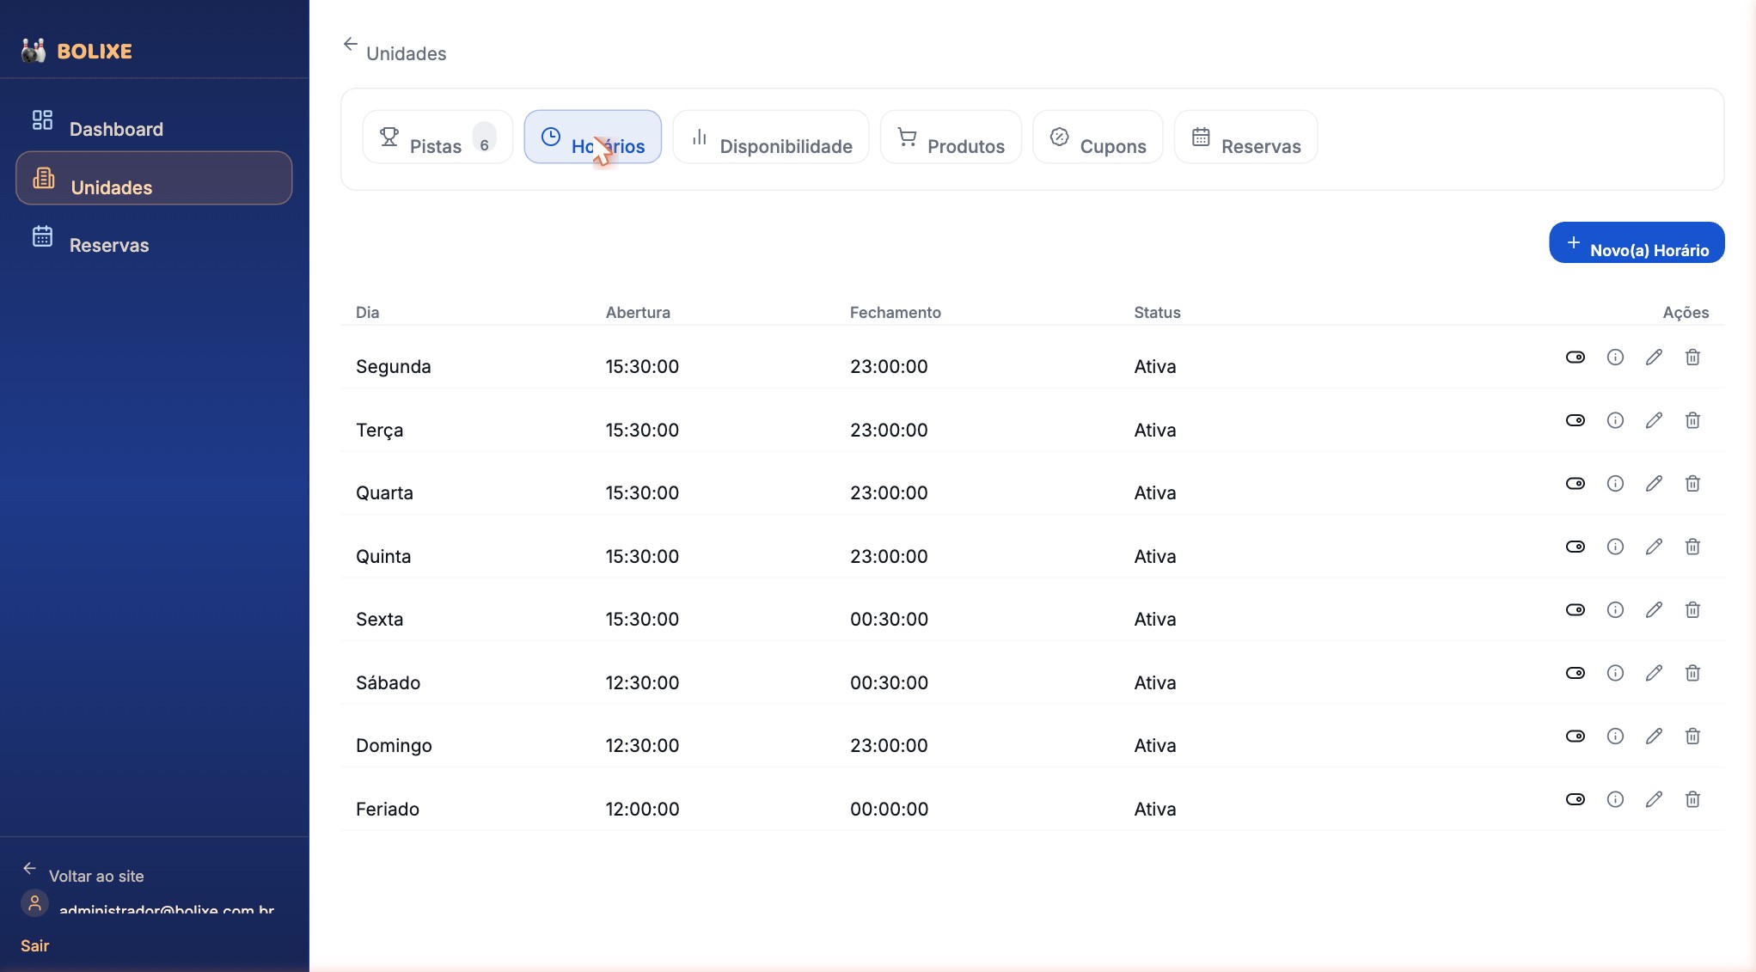
Task: Open the Pistas tab
Action: pyautogui.click(x=437, y=137)
